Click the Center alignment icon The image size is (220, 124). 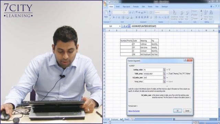[139, 18]
